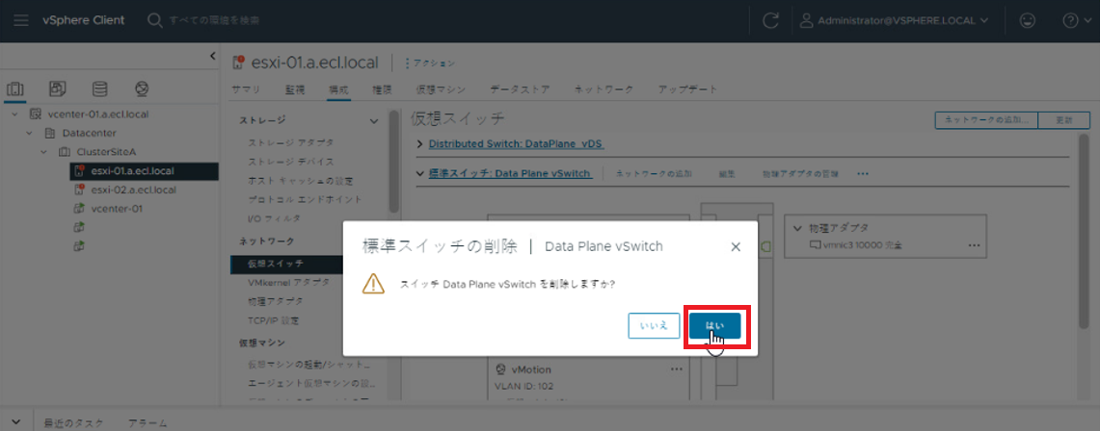The height and width of the screenshot is (431, 1100).
Task: Switch to the データストア tab
Action: pyautogui.click(x=520, y=89)
